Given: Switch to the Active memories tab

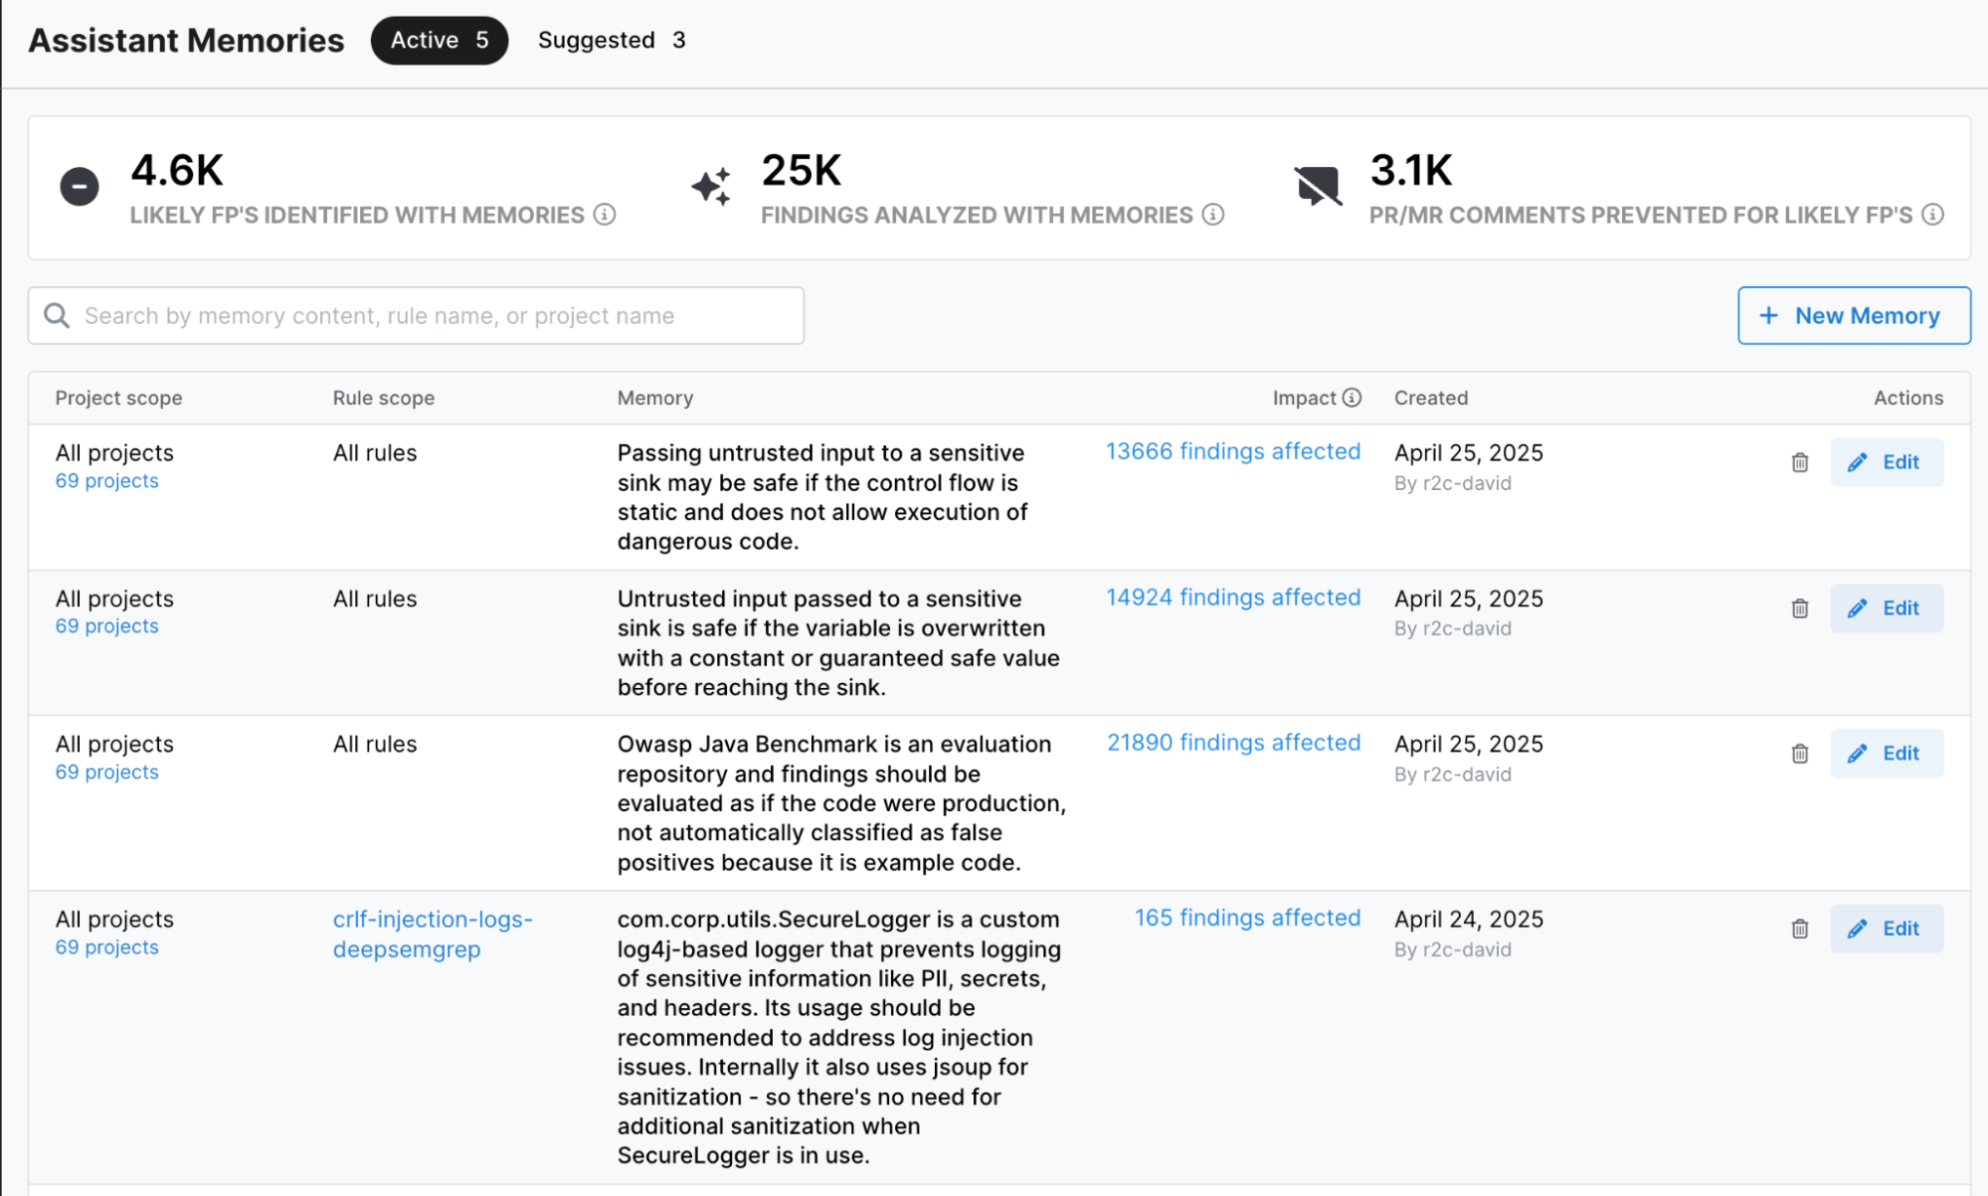Looking at the screenshot, I should [439, 41].
